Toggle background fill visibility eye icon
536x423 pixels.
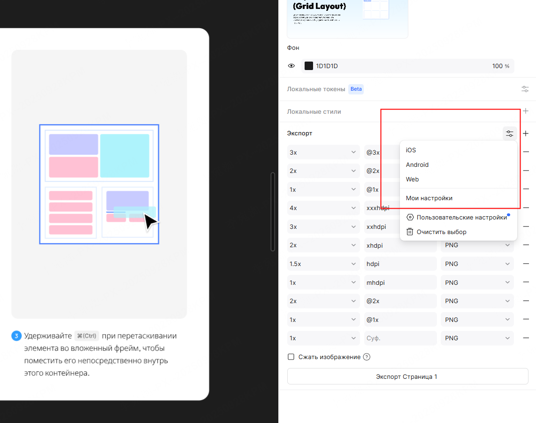tap(291, 66)
